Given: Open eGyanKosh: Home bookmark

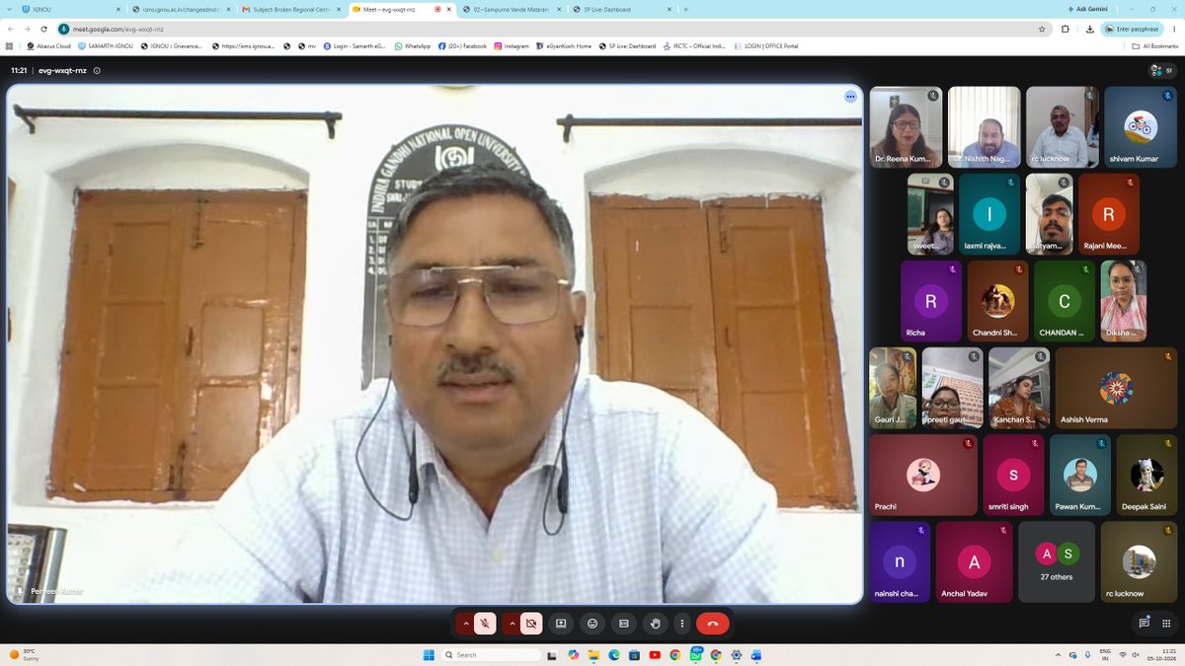Looking at the screenshot, I should tap(564, 45).
